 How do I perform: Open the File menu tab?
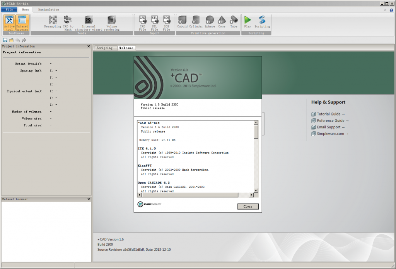pos(9,10)
